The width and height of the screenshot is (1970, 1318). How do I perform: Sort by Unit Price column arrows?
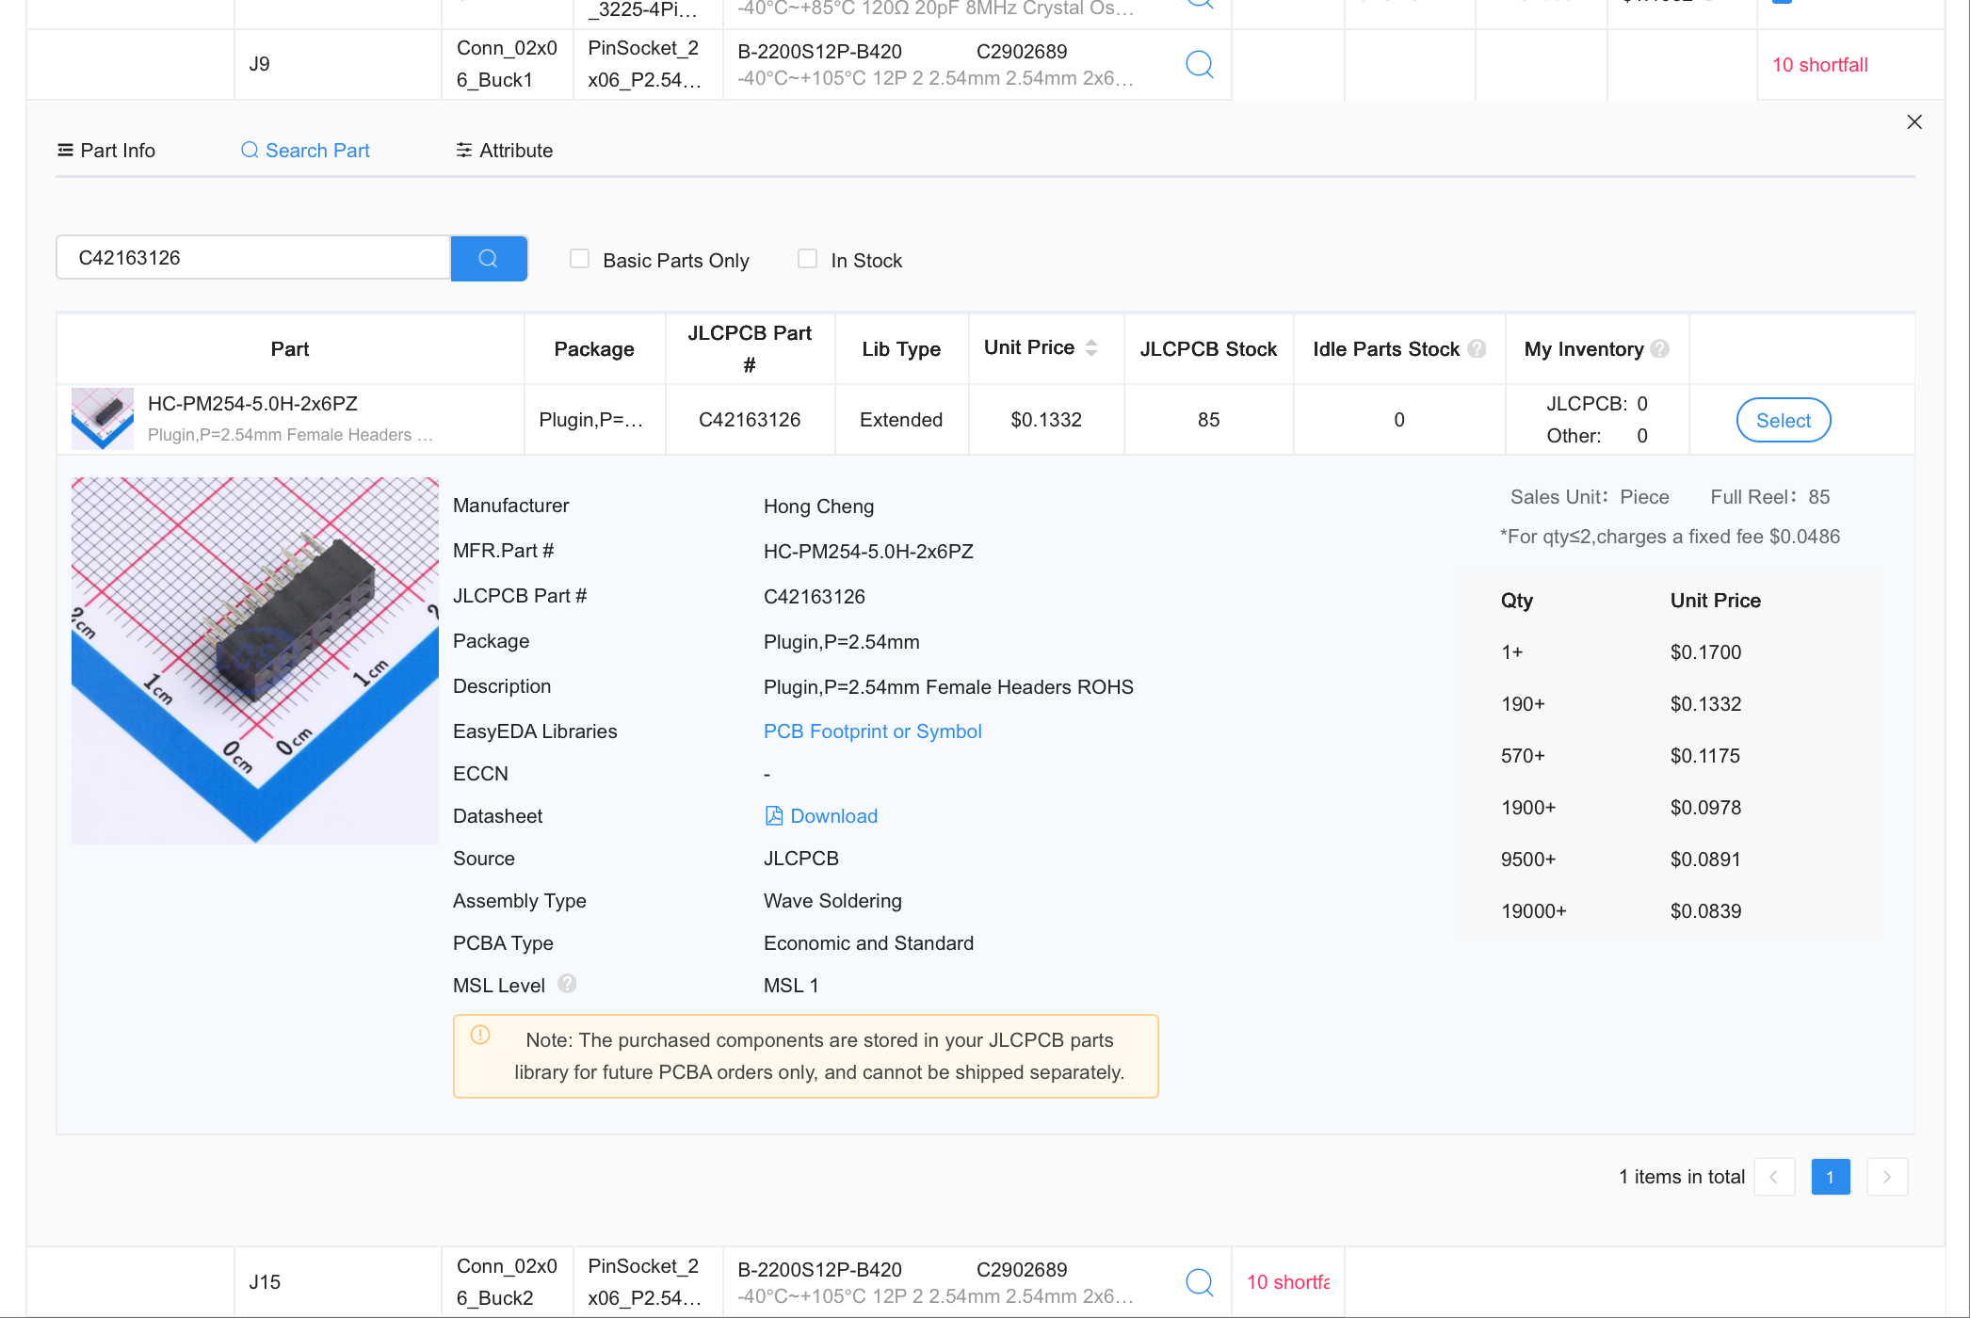pos(1091,347)
